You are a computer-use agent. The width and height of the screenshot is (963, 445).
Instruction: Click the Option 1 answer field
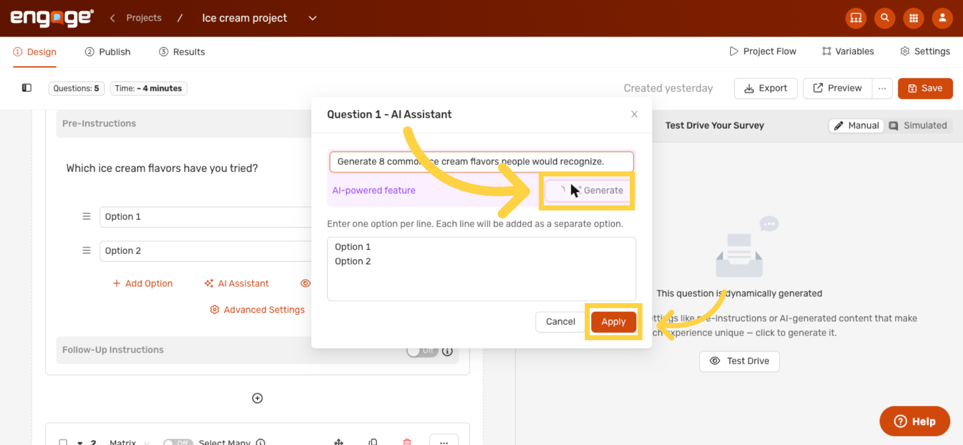click(x=206, y=216)
